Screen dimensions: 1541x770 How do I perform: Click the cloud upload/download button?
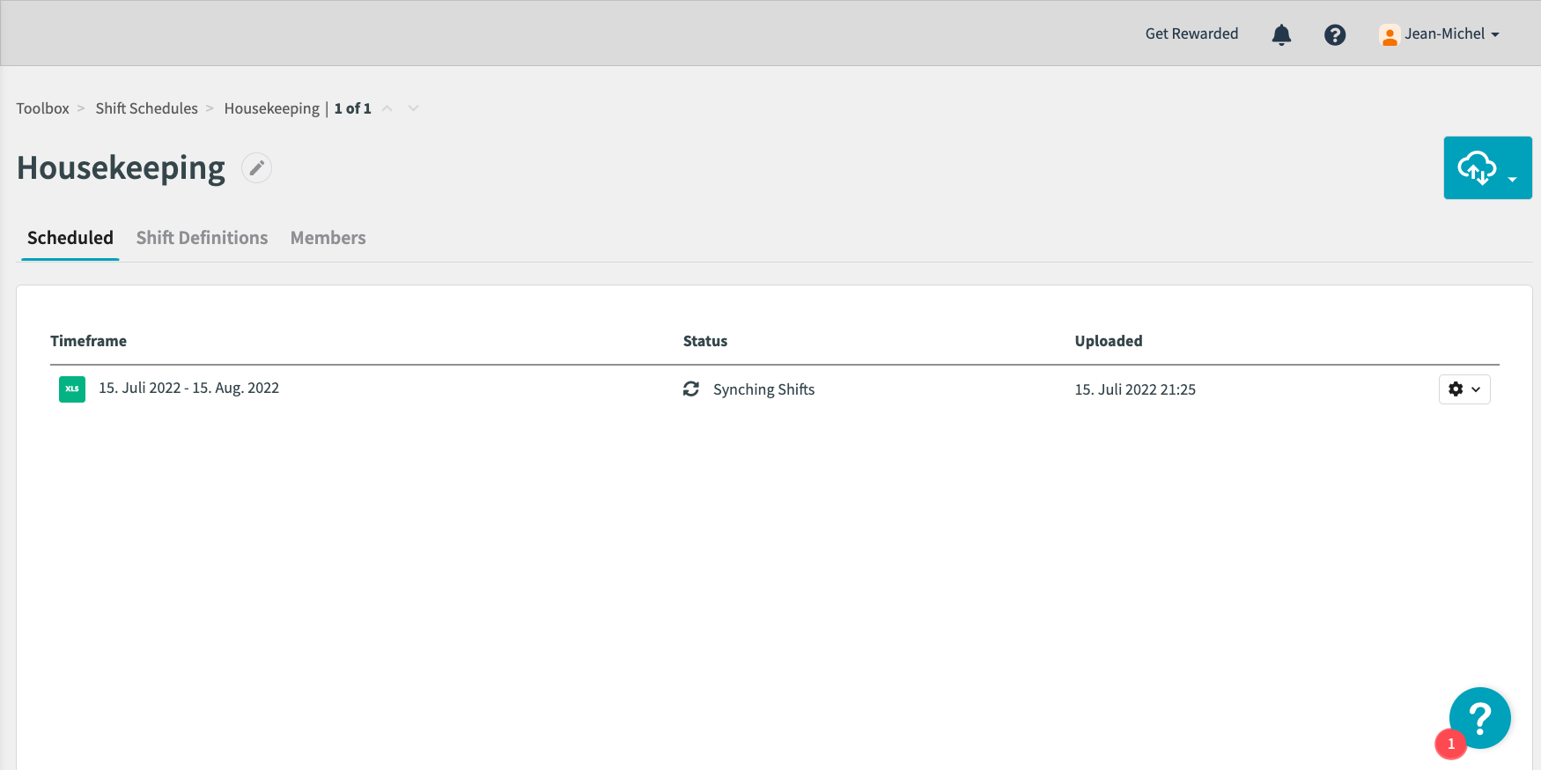(x=1477, y=167)
